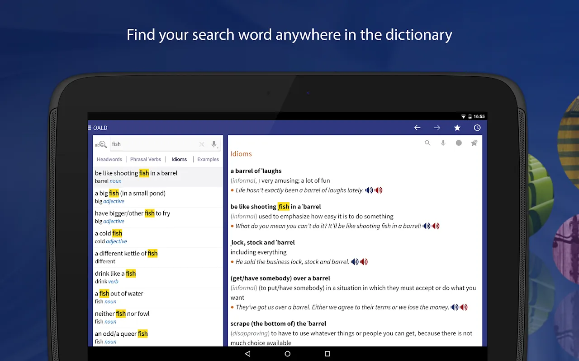
Task: Add entry to favorites star plus
Action: coord(474,143)
